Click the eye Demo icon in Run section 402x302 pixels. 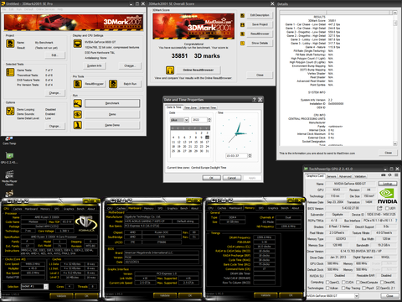pyautogui.click(x=78, y=114)
